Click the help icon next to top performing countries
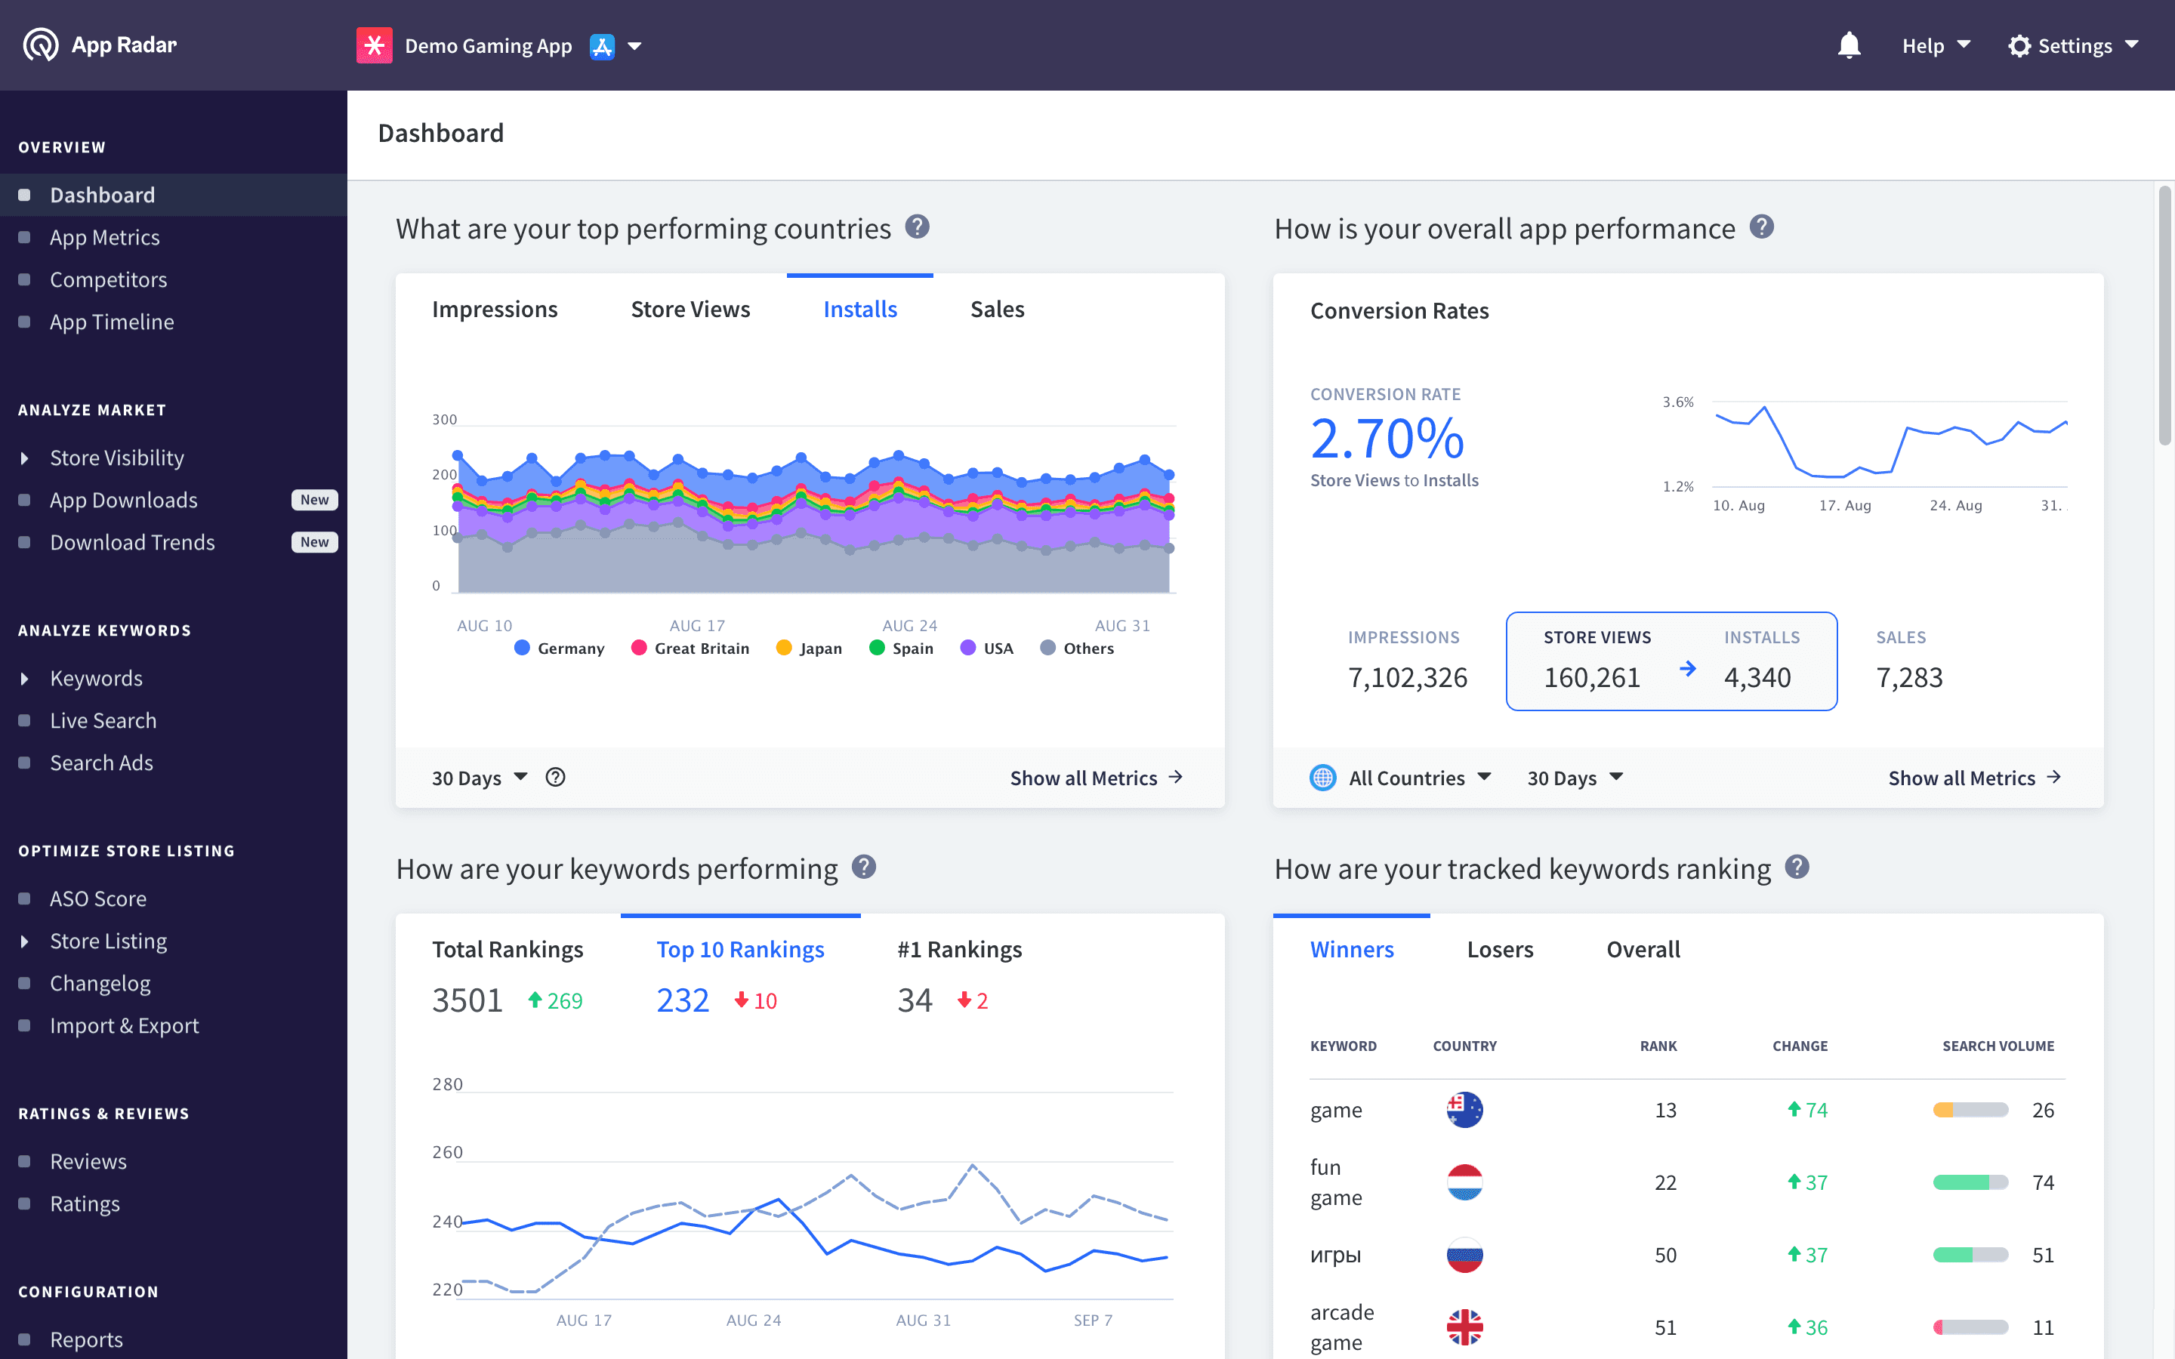Screen dimensions: 2175x1359 [x=918, y=227]
